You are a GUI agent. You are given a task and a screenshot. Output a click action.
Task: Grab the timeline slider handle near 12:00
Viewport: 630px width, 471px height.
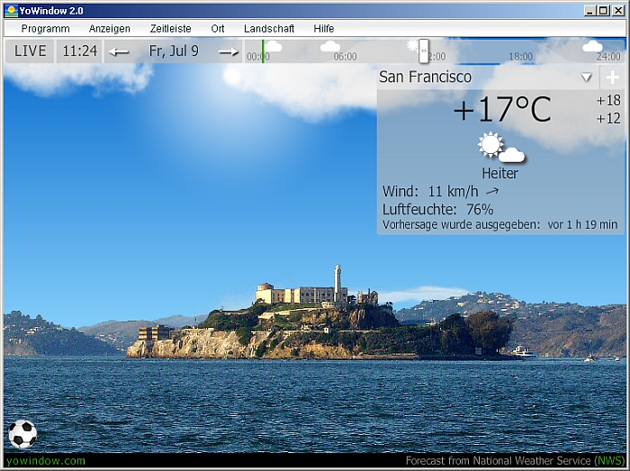tap(424, 51)
